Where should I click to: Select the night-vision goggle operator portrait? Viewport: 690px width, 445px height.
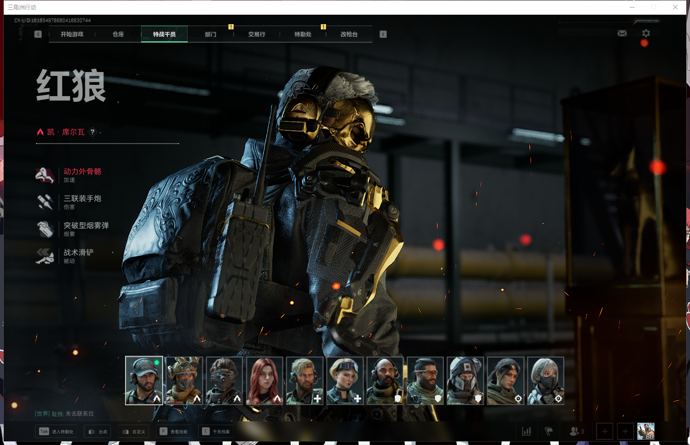(x=224, y=381)
